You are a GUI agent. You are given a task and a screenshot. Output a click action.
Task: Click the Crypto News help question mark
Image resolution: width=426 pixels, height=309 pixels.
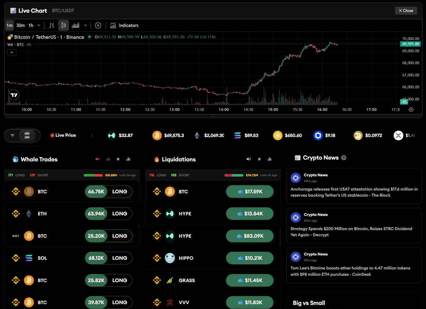click(344, 158)
